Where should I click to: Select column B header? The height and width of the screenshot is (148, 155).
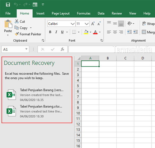108,58
